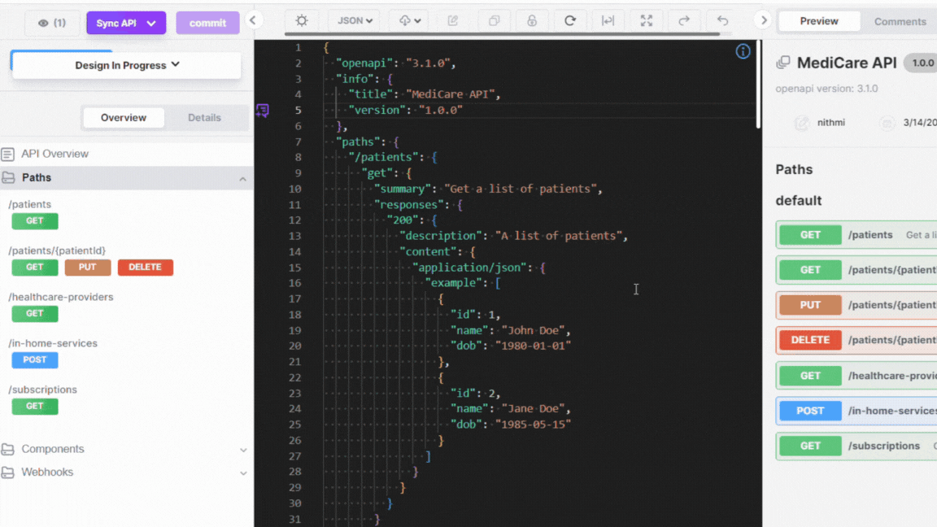
Task: Click the info icon in code editor
Action: [x=743, y=51]
